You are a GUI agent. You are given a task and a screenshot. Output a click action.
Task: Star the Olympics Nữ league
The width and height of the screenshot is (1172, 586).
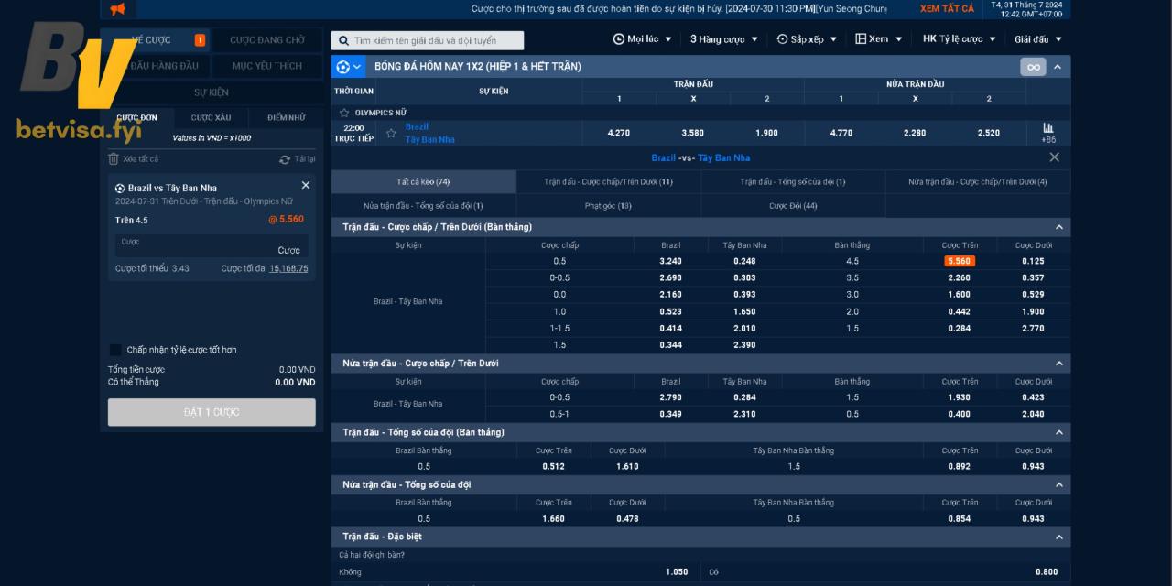tap(344, 113)
